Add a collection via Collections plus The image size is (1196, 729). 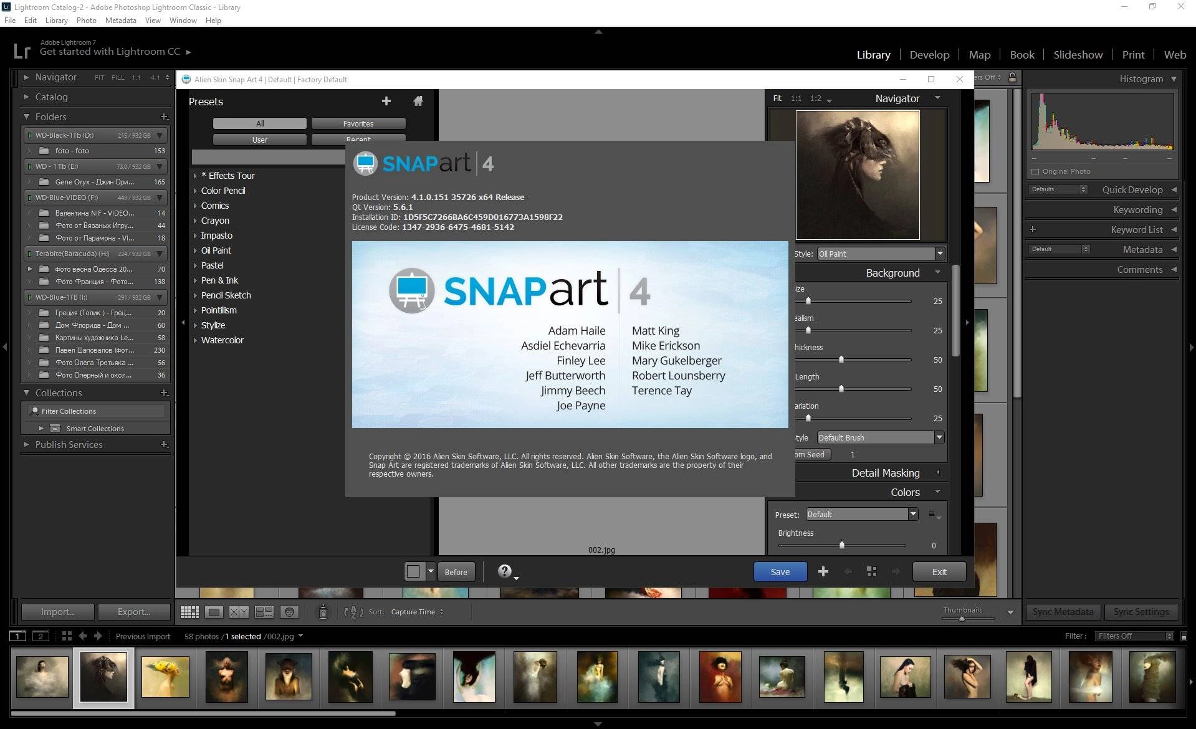165,393
